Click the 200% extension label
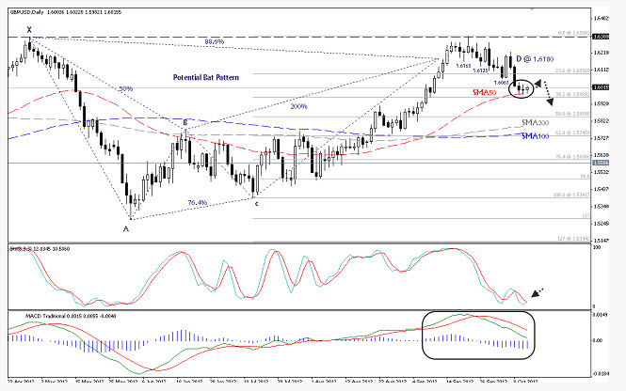Screen dimensions: 626x391 [x=298, y=106]
